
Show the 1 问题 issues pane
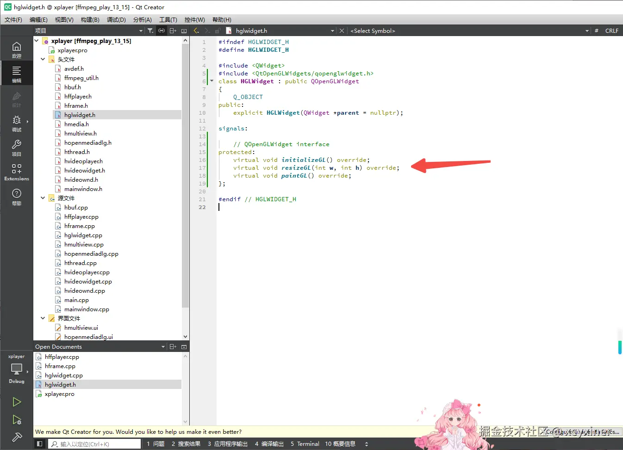point(156,444)
